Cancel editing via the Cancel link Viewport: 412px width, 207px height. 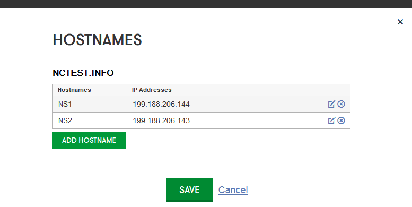[x=233, y=190]
